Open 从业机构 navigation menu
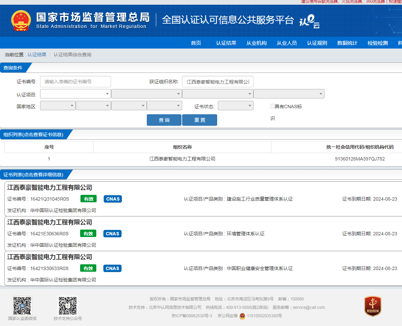Viewport: 402px width, 326px height. 256,43
